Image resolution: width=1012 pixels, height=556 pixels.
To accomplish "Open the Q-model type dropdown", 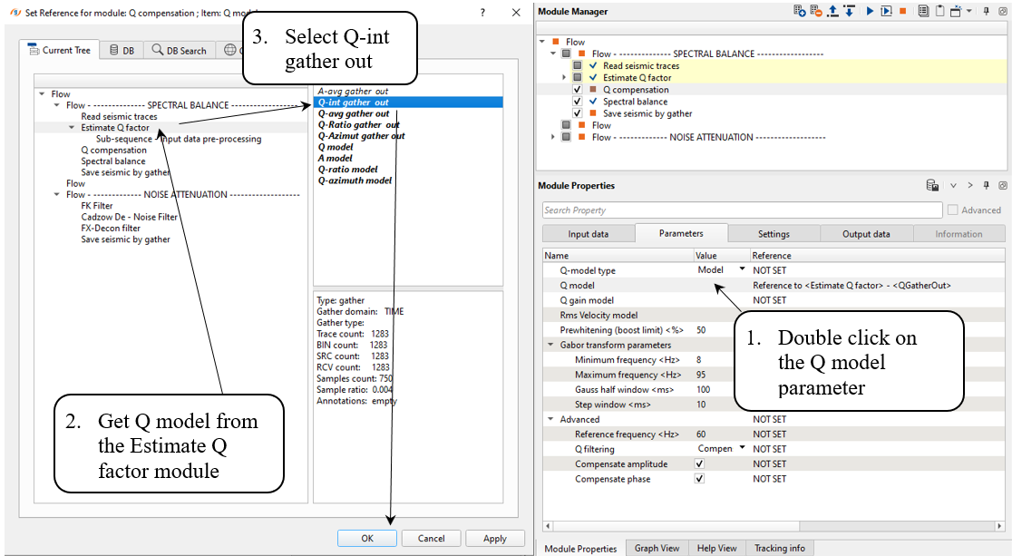I will [x=742, y=269].
